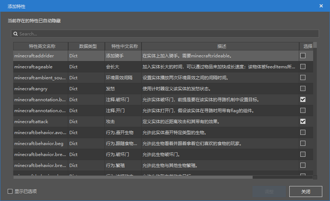Click the 调整 button

coord(269,191)
